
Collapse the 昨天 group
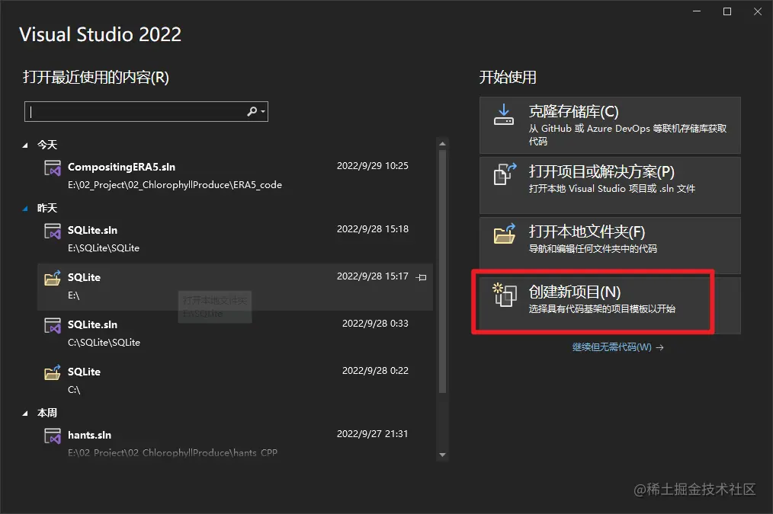(25, 209)
